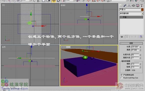Enable the Real-World Map Size checkbox

click(x=121, y=78)
